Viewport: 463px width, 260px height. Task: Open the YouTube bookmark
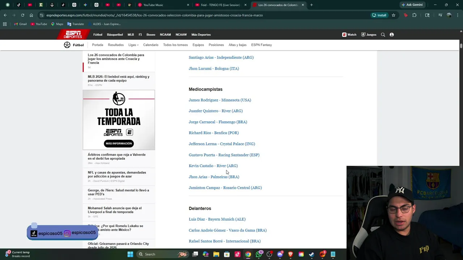tap(39, 24)
